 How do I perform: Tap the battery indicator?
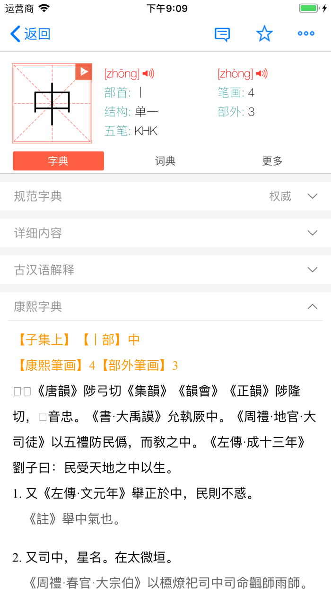[308, 8]
